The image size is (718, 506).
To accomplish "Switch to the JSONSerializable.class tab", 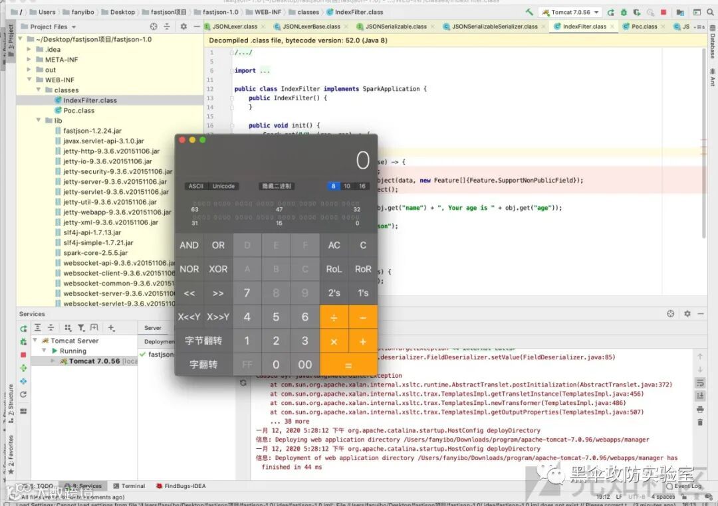I will point(396,27).
